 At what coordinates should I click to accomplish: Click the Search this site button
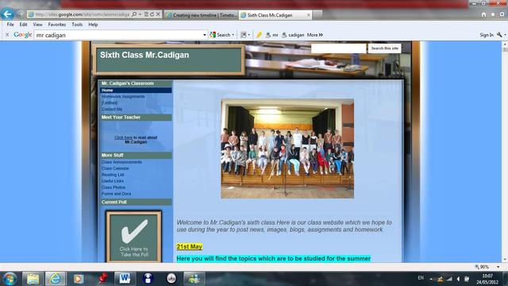[384, 48]
